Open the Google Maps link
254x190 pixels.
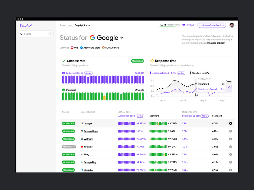pos(91,131)
